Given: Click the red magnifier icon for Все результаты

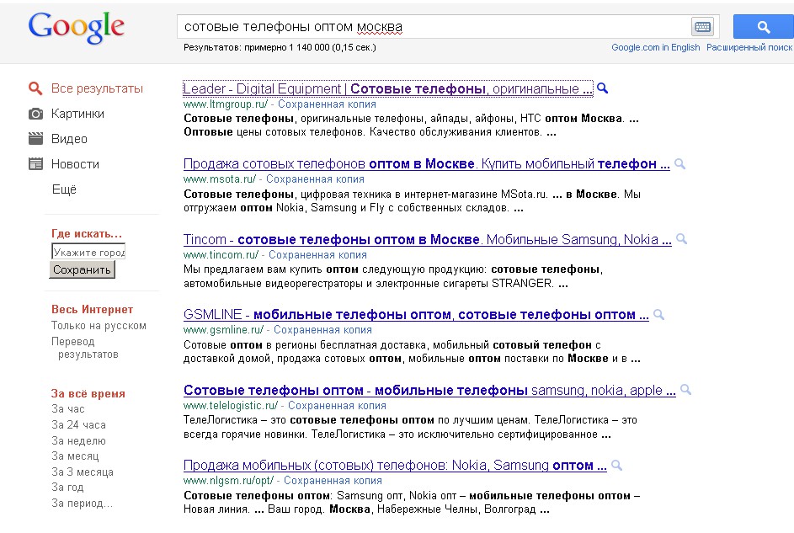Looking at the screenshot, I should (35, 88).
